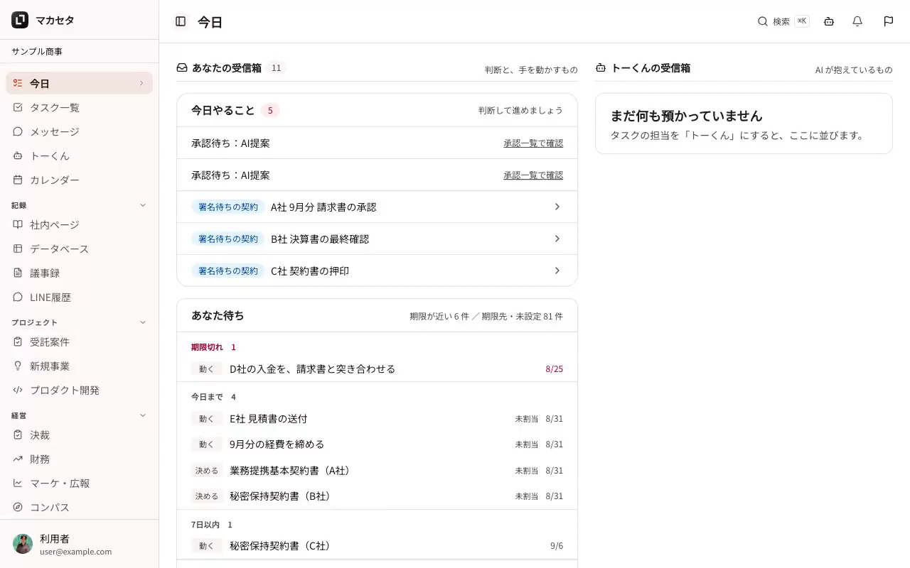This screenshot has width=910, height=568.
Task: Open カレンダー from the sidebar
Action: click(80, 180)
